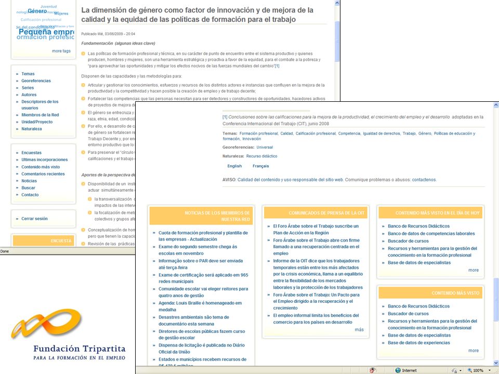Screen dimensions: 499x374
Task: Click the Calificación profesional tag in cloud
Action: [41, 20]
